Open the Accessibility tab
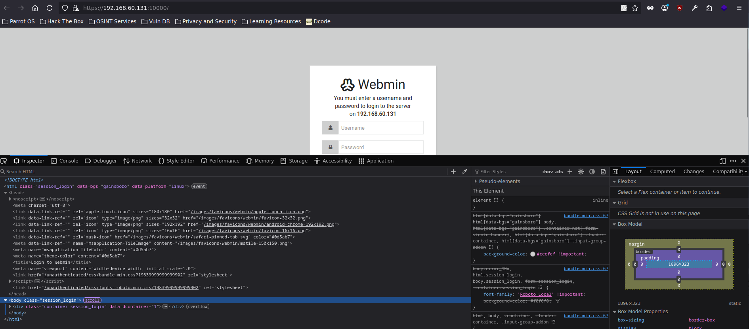749x329 pixels. [333, 161]
